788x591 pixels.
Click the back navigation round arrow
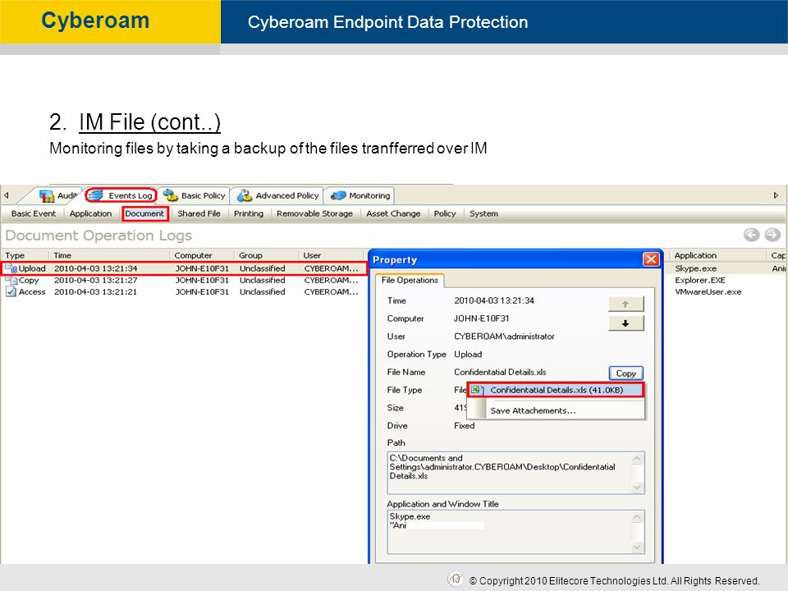[x=751, y=235]
